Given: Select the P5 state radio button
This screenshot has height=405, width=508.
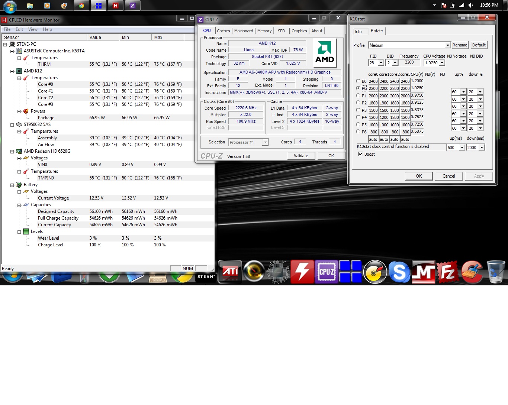Looking at the screenshot, I should coord(358,124).
